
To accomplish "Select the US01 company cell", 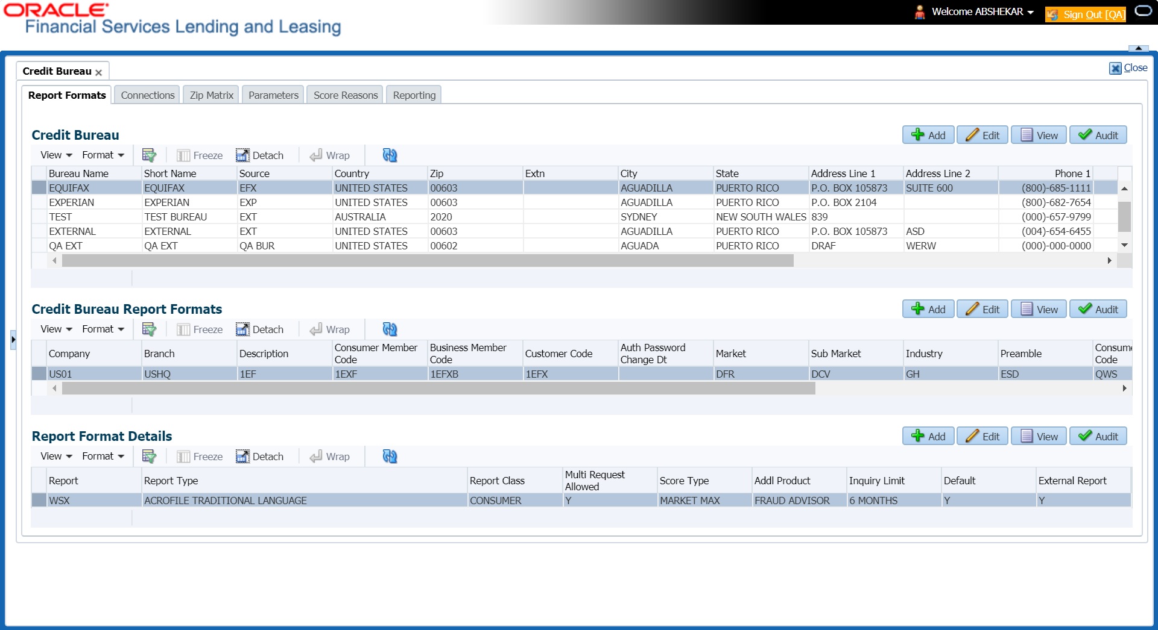I will [x=94, y=374].
